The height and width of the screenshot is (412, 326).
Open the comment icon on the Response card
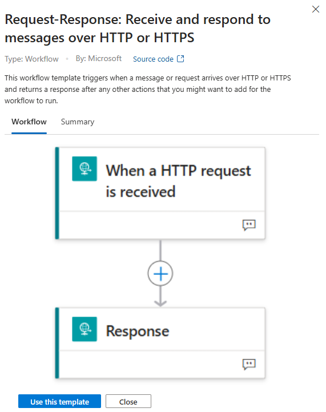(x=249, y=364)
